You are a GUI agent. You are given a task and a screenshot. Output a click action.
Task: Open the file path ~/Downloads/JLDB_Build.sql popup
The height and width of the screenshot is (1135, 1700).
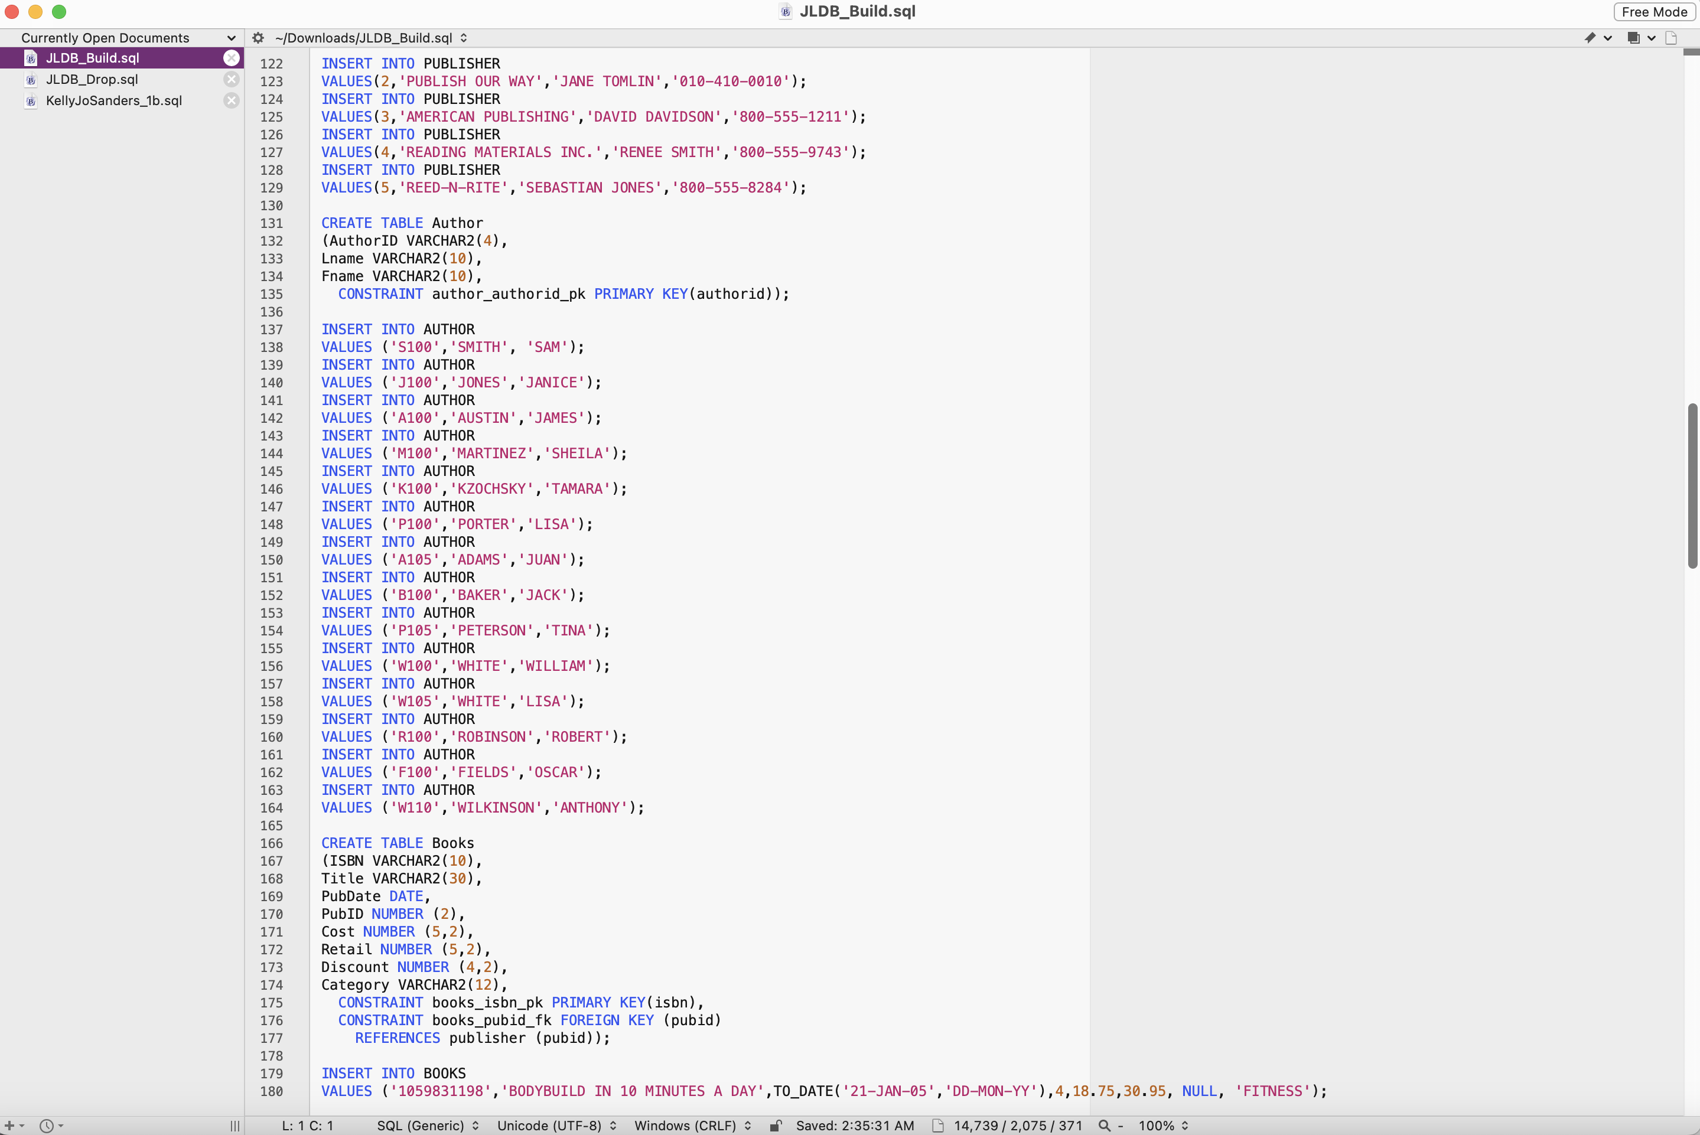[371, 38]
